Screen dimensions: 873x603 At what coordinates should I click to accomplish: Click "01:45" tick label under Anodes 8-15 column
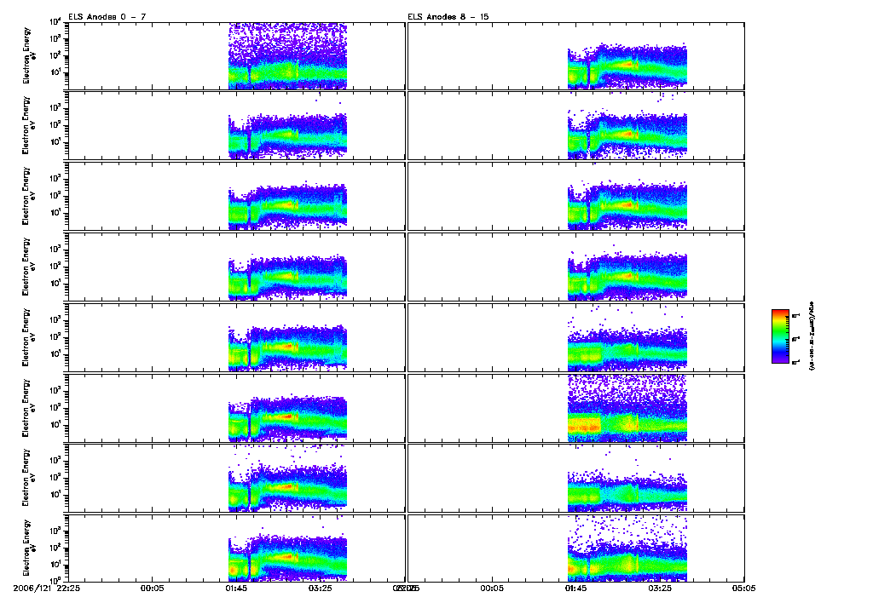(x=575, y=588)
